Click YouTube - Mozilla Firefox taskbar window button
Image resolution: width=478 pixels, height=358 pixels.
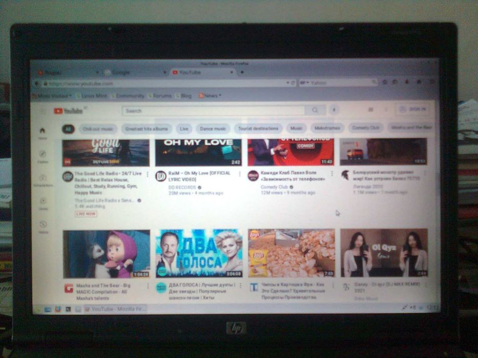click(x=115, y=309)
